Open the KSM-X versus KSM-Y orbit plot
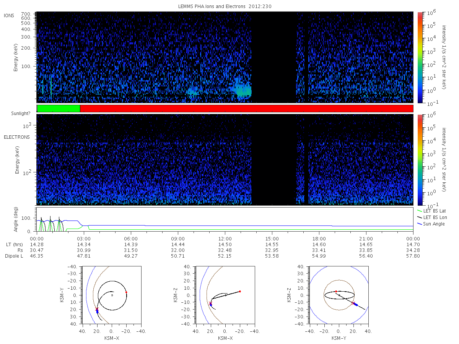Image resolution: width=459 pixels, height=344 pixels. [x=111, y=295]
